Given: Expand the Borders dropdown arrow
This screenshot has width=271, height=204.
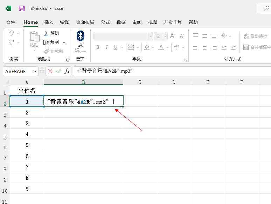Looking at the screenshot, I should pyautogui.click(x=138, y=47).
